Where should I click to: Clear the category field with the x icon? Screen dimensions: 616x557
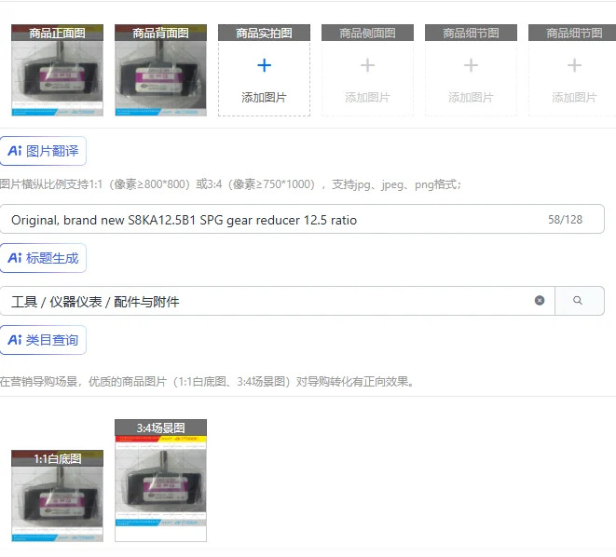pyautogui.click(x=540, y=301)
